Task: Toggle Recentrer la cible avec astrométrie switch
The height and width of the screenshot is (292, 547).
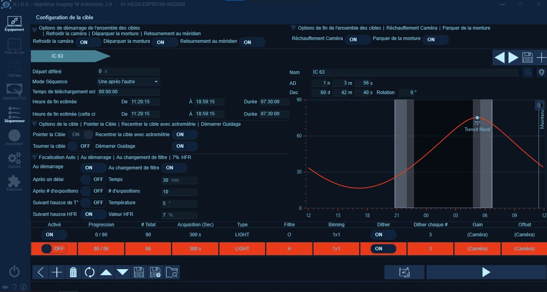Action: [185, 135]
